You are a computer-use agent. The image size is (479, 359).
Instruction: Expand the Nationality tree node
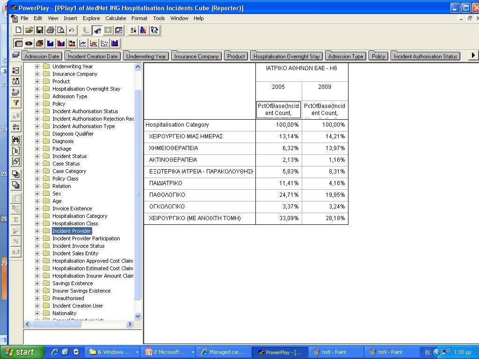point(37,313)
